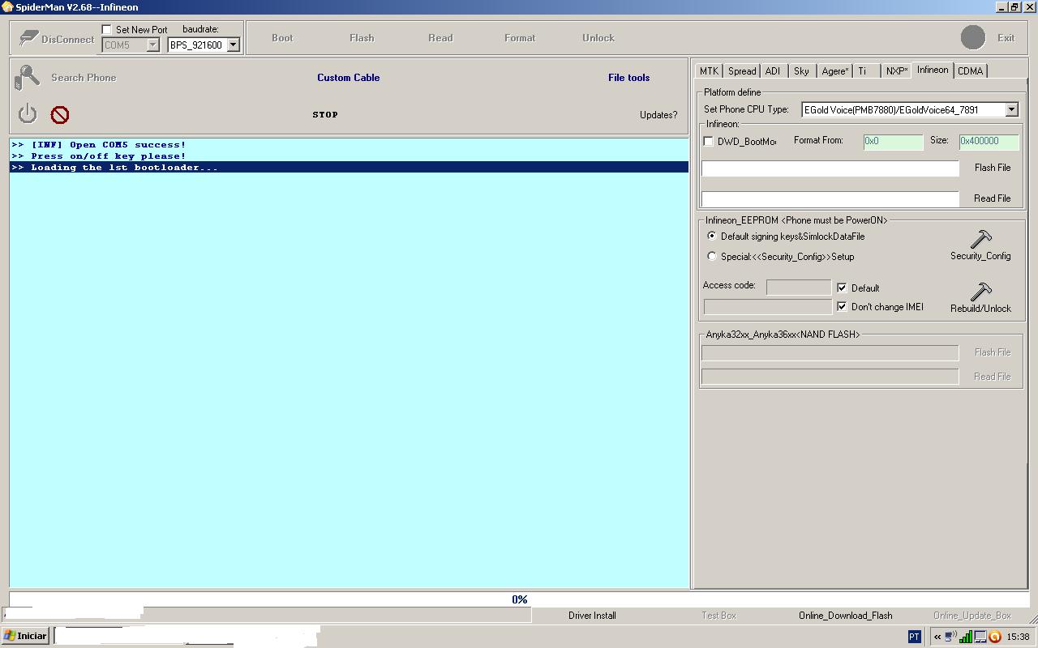Click the Custom Cable button
This screenshot has width=1038, height=648.
pyautogui.click(x=348, y=78)
